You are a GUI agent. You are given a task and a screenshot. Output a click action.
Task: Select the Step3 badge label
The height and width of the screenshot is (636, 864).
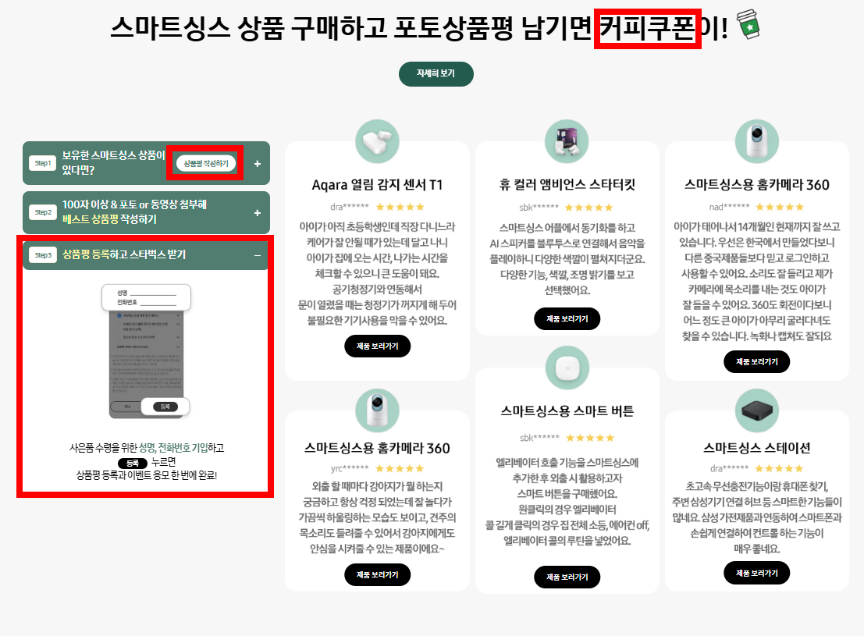click(x=43, y=255)
